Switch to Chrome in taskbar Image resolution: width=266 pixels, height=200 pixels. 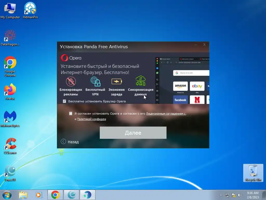coord(55,195)
